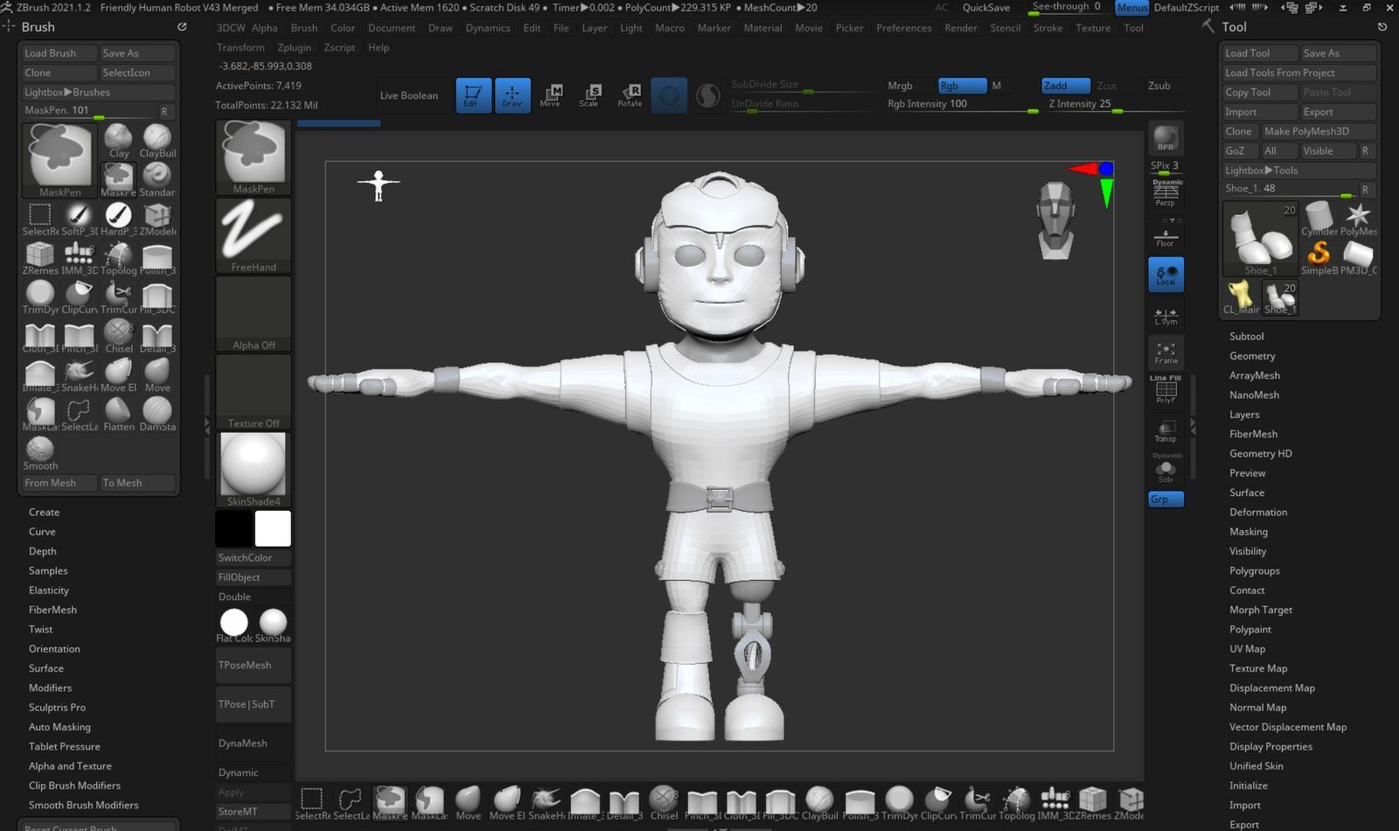This screenshot has height=831, width=1399.
Task: Expand the Geometry section in Tool
Action: [x=1252, y=356]
